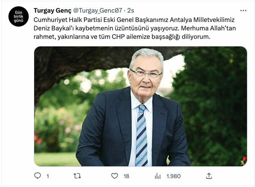Click tweet line ending with başsağlığı diliyorum
This screenshot has width=255, height=187.
point(122,37)
